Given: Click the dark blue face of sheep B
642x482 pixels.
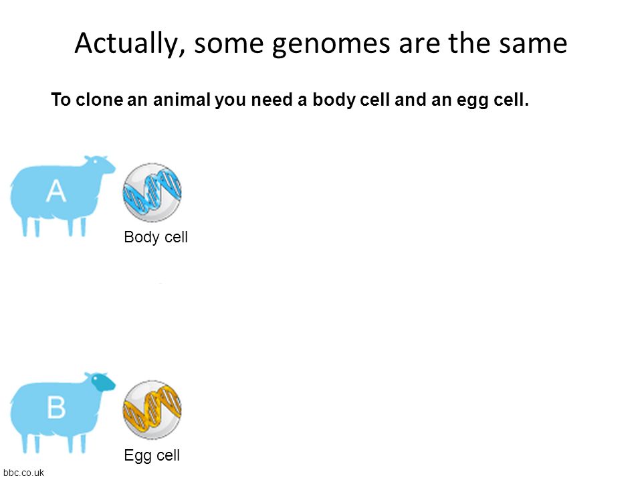Looking at the screenshot, I should coord(103,382).
